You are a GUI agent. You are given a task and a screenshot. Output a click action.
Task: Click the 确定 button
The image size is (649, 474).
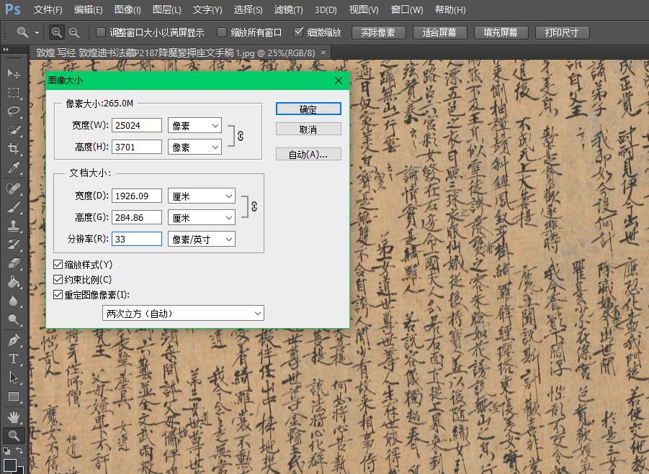(x=308, y=109)
